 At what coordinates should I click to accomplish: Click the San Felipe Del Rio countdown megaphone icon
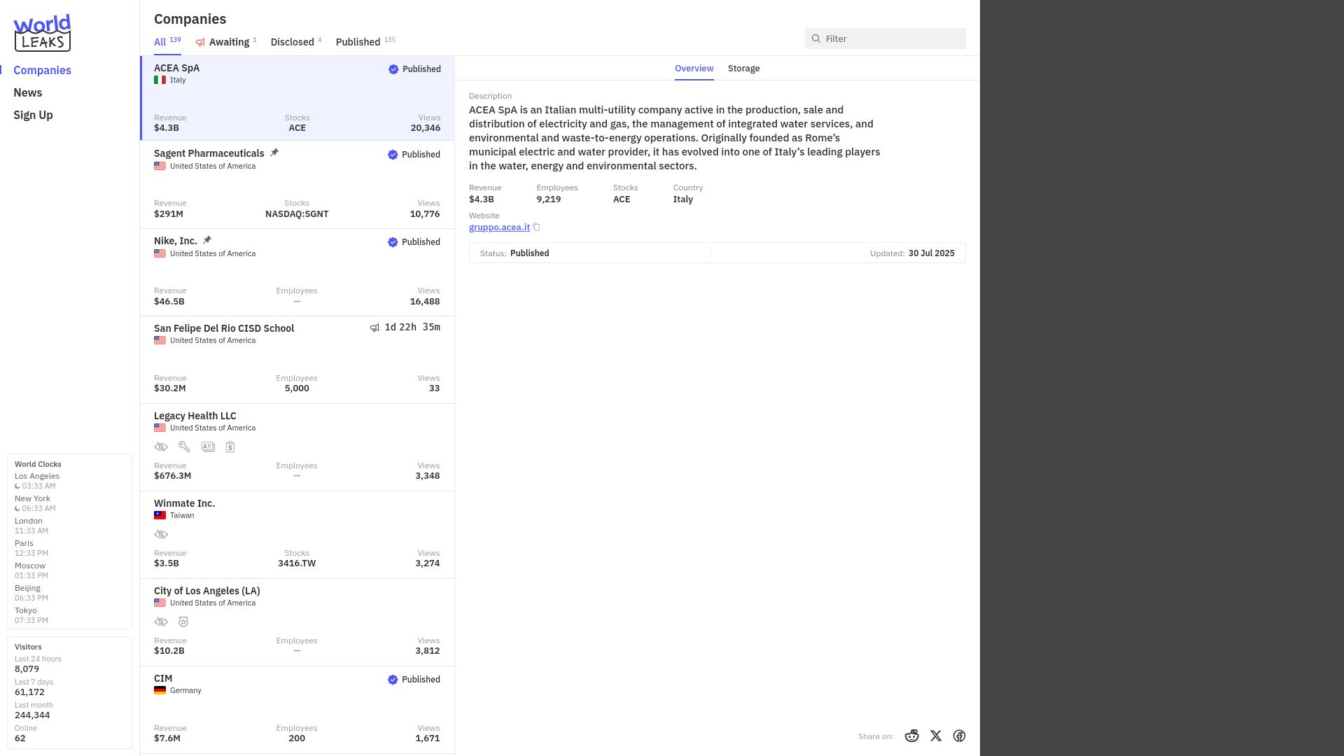(374, 328)
